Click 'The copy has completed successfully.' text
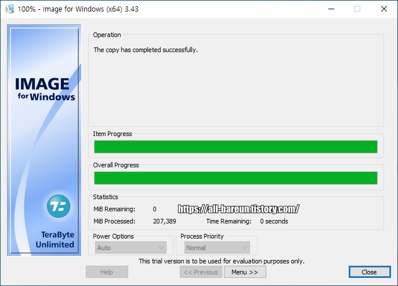398x286 pixels. tap(146, 50)
